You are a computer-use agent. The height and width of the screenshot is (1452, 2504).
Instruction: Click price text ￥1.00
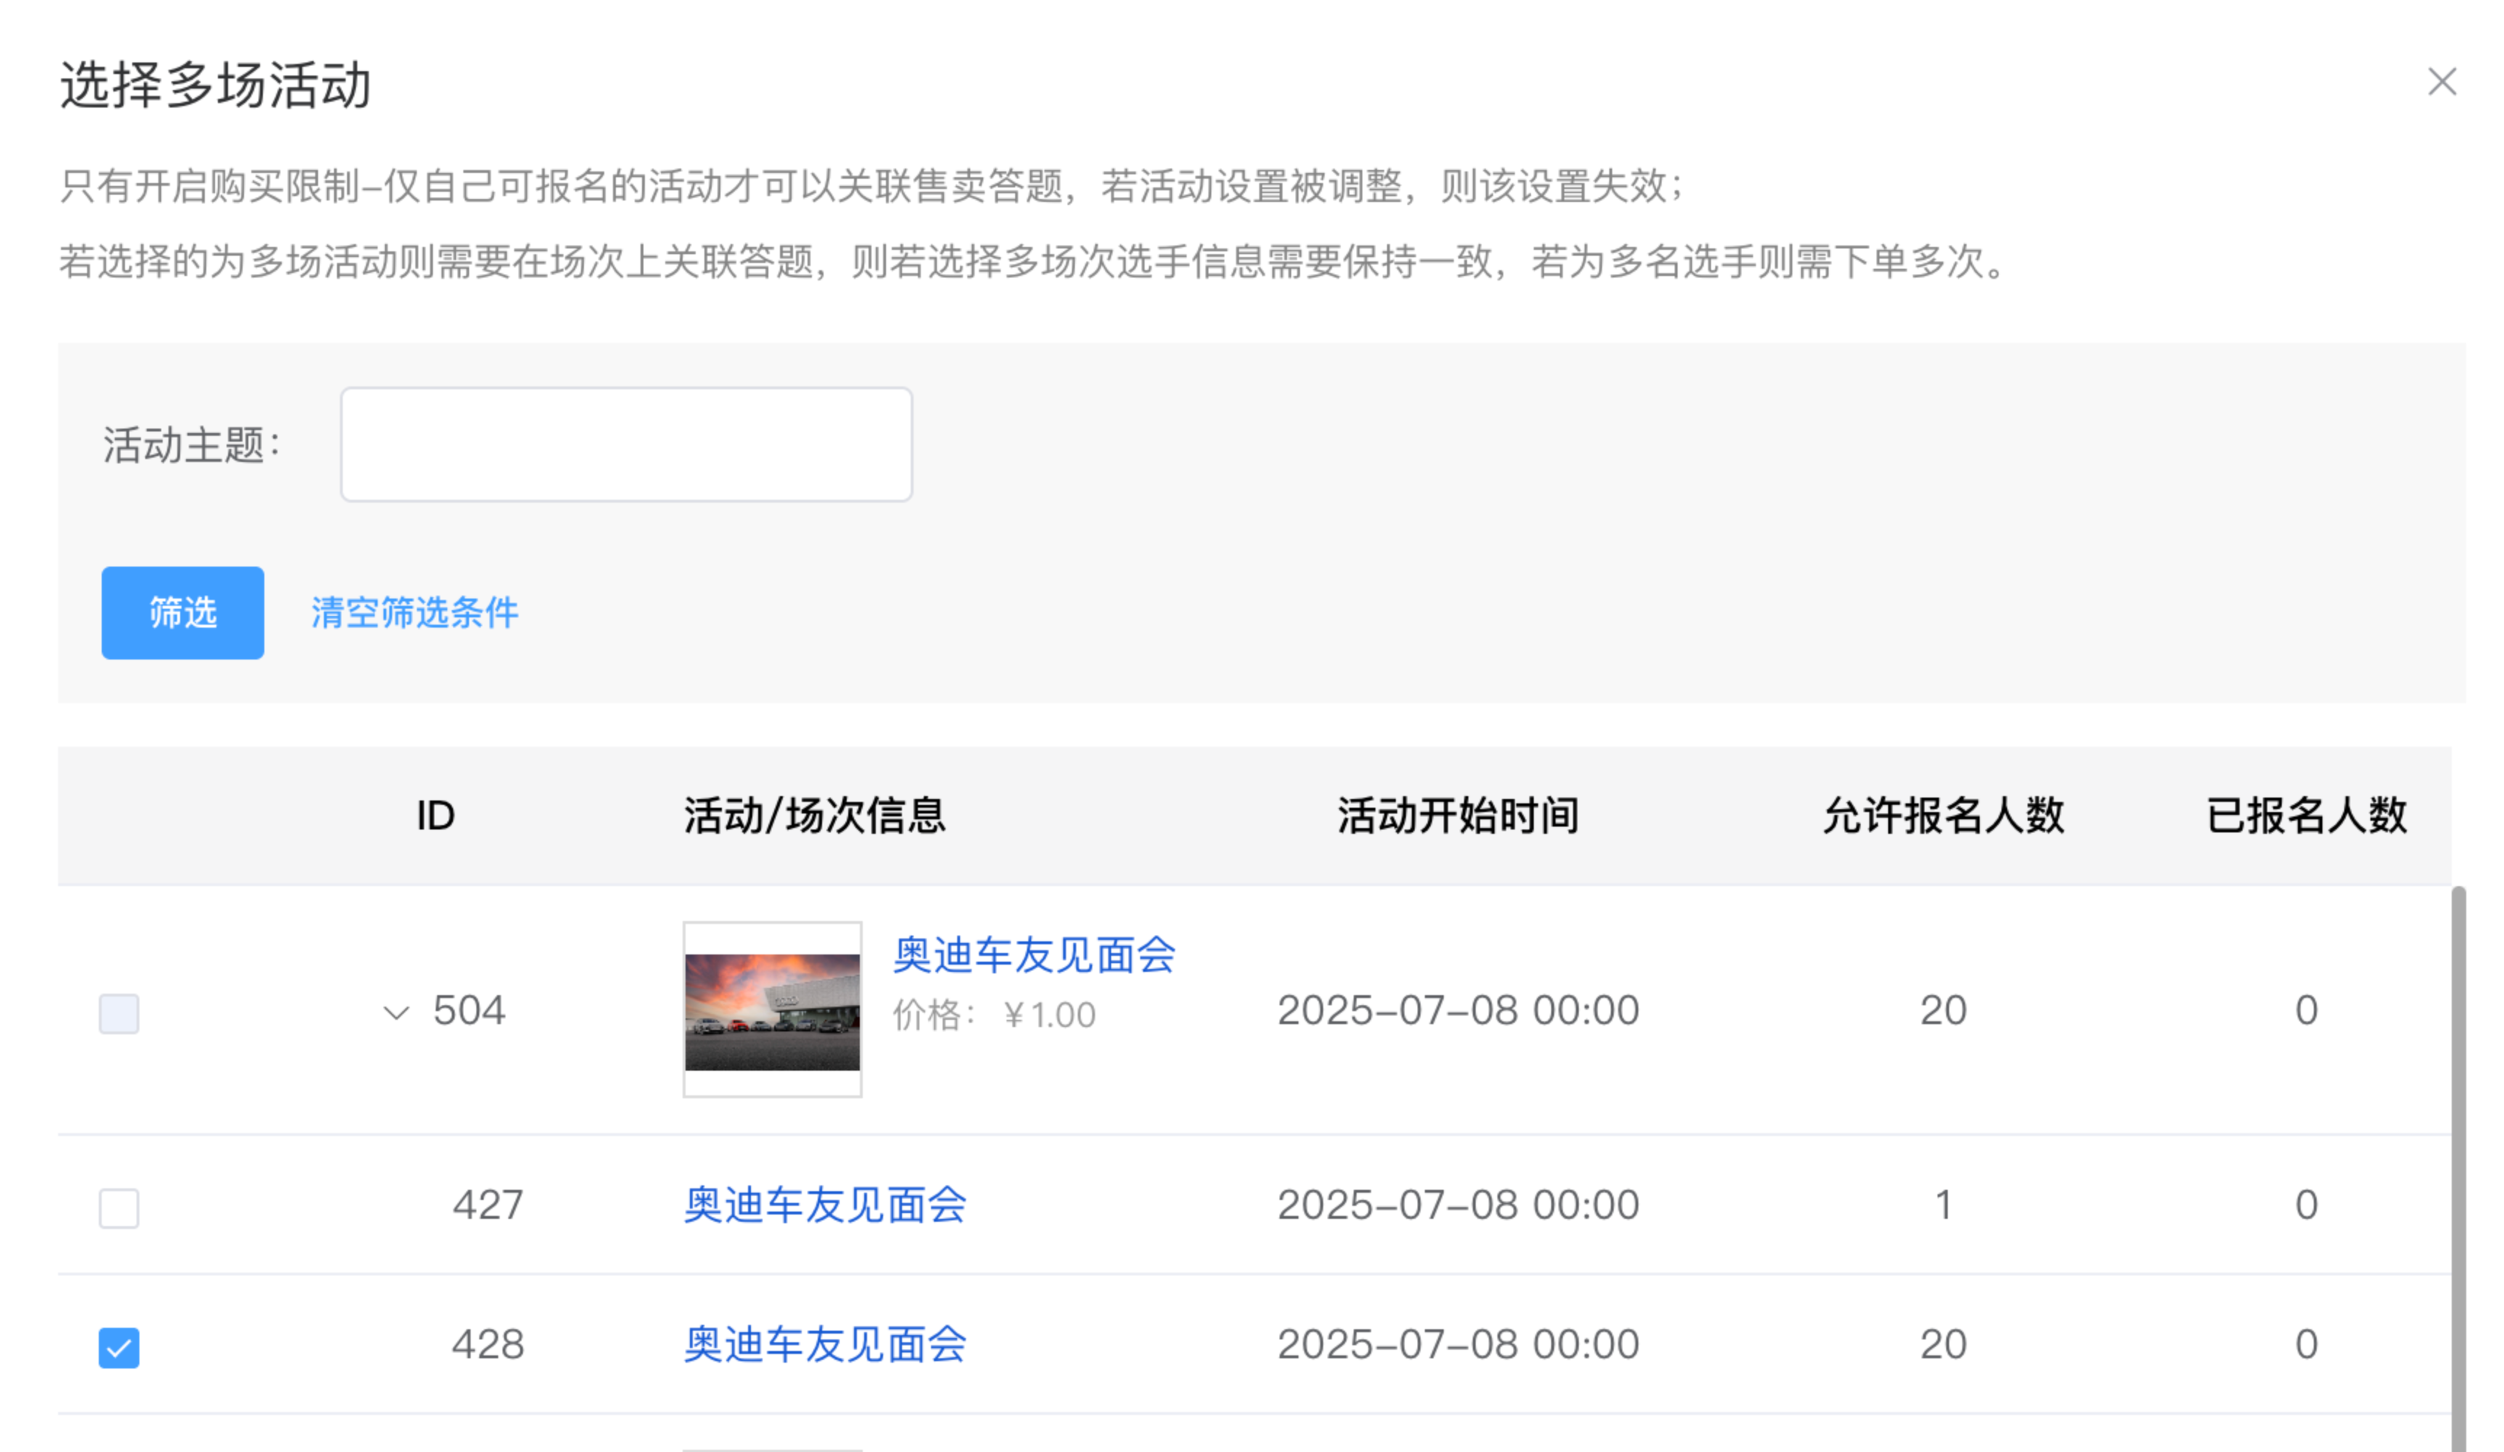(1049, 1015)
